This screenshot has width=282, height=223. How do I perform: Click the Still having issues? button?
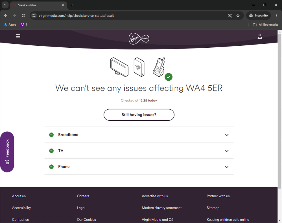[x=139, y=115]
